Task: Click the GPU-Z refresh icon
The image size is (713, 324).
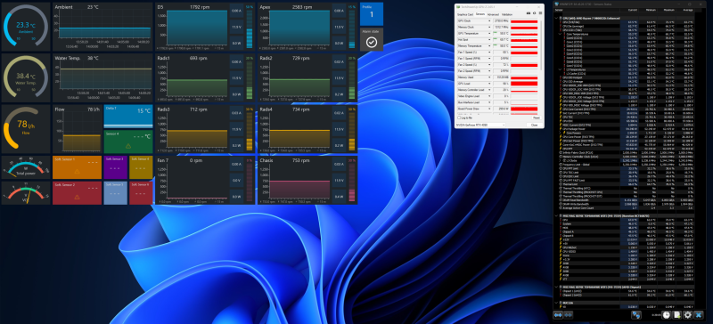Action: click(534, 13)
